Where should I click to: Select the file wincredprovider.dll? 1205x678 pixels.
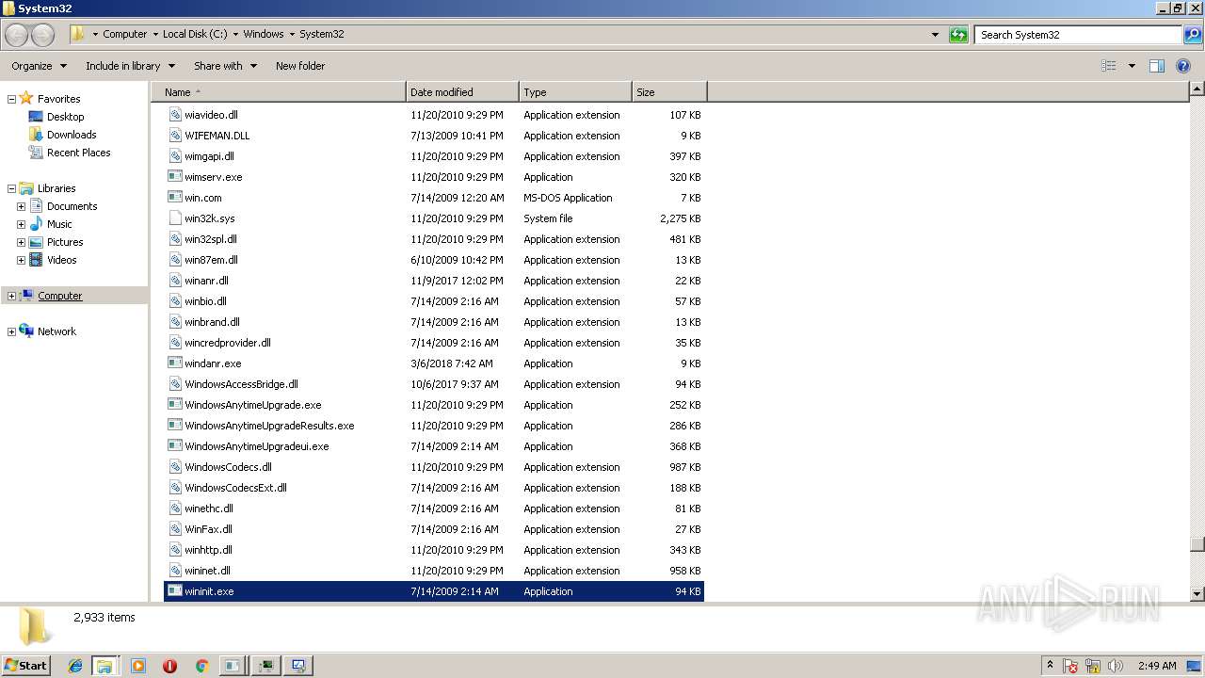coord(434,343)
